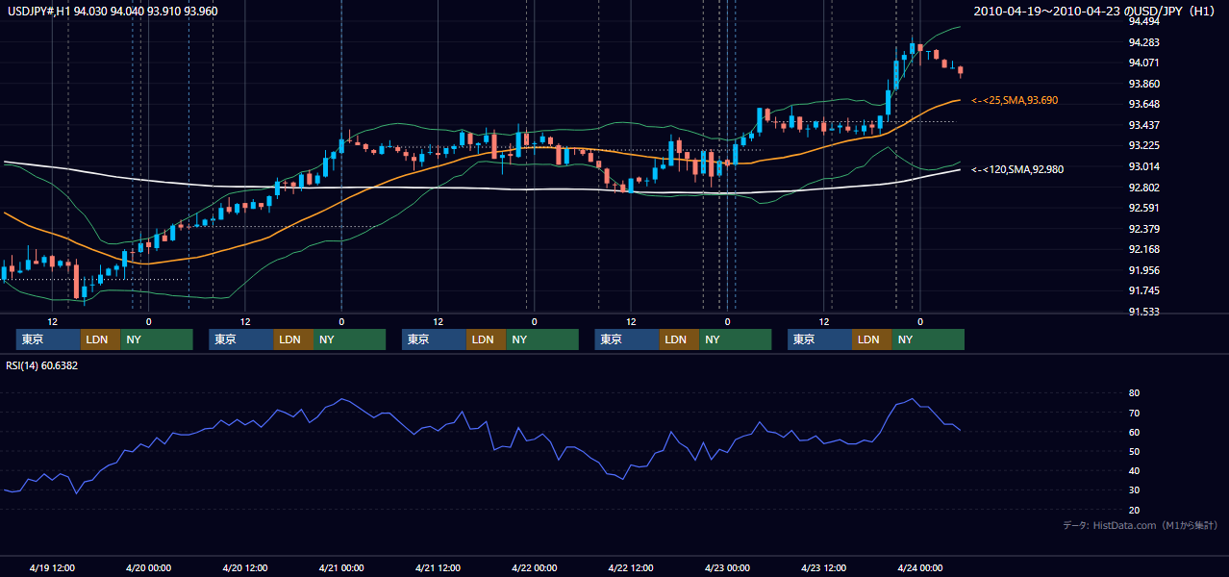Click the 93.860 price axis label

(1143, 84)
